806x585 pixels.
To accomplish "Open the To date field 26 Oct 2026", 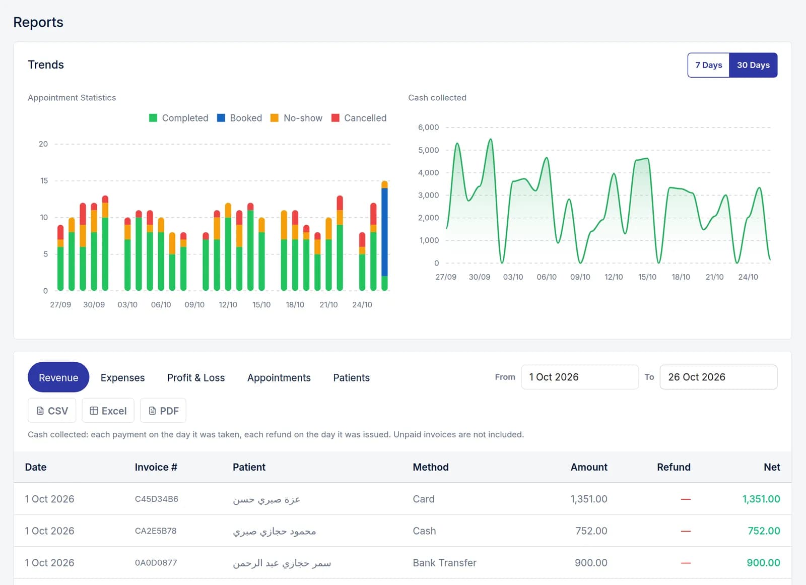I will point(718,377).
